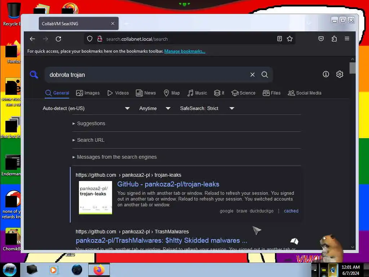Switch to the It search category
This screenshot has width=369, height=277.
pos(219,93)
